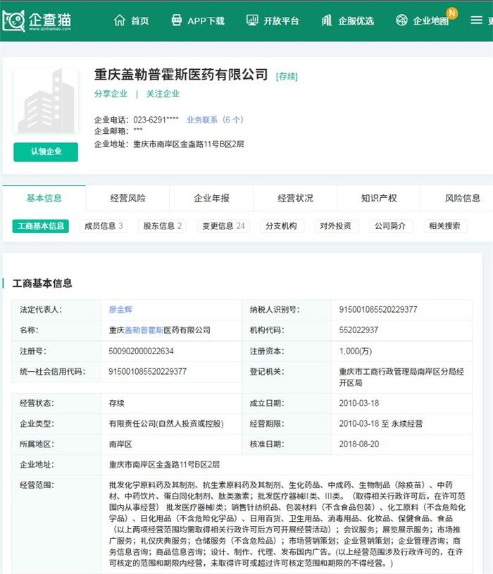The width and height of the screenshot is (493, 574).
Task: Open the 开放平台 navigation link
Action: (x=281, y=21)
